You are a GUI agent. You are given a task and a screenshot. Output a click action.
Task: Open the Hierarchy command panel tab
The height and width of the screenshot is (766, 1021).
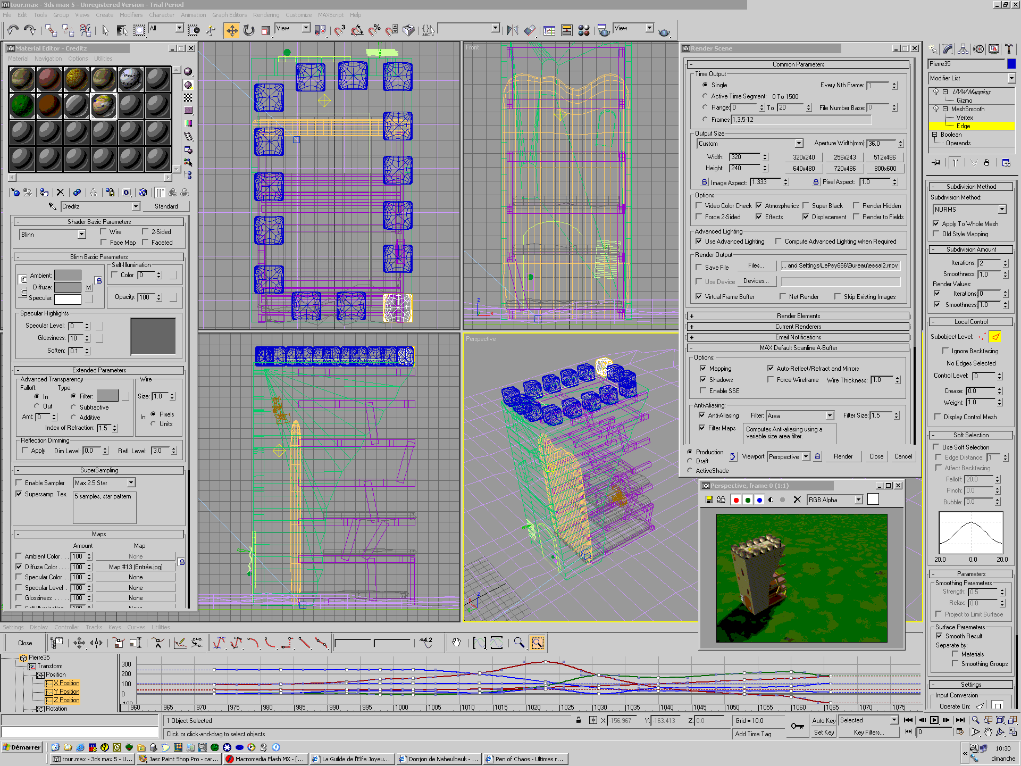click(x=963, y=49)
